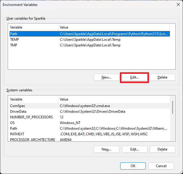Viewport: 183px width, 174px height.
Task: Delete the selected user variable
Action: 162,77
